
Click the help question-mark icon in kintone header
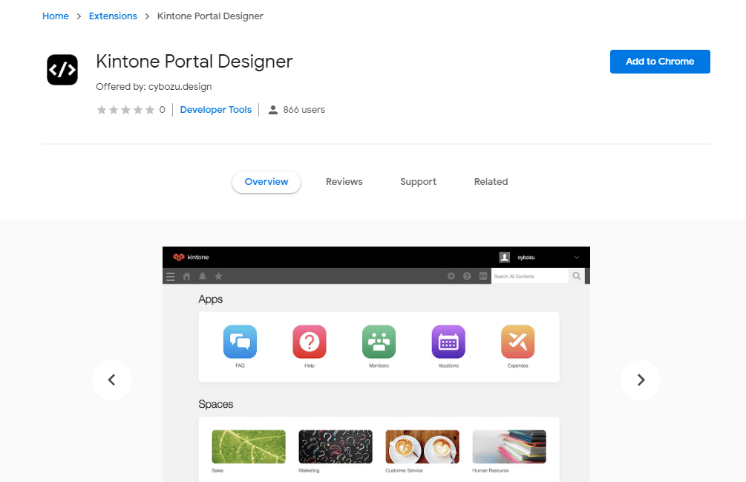pos(467,276)
